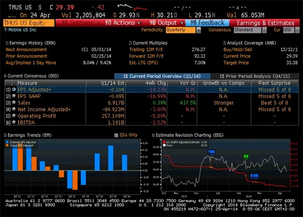The width and height of the screenshot is (303, 217).
Task: Click the Consensus Standard field
Action: 248,30
